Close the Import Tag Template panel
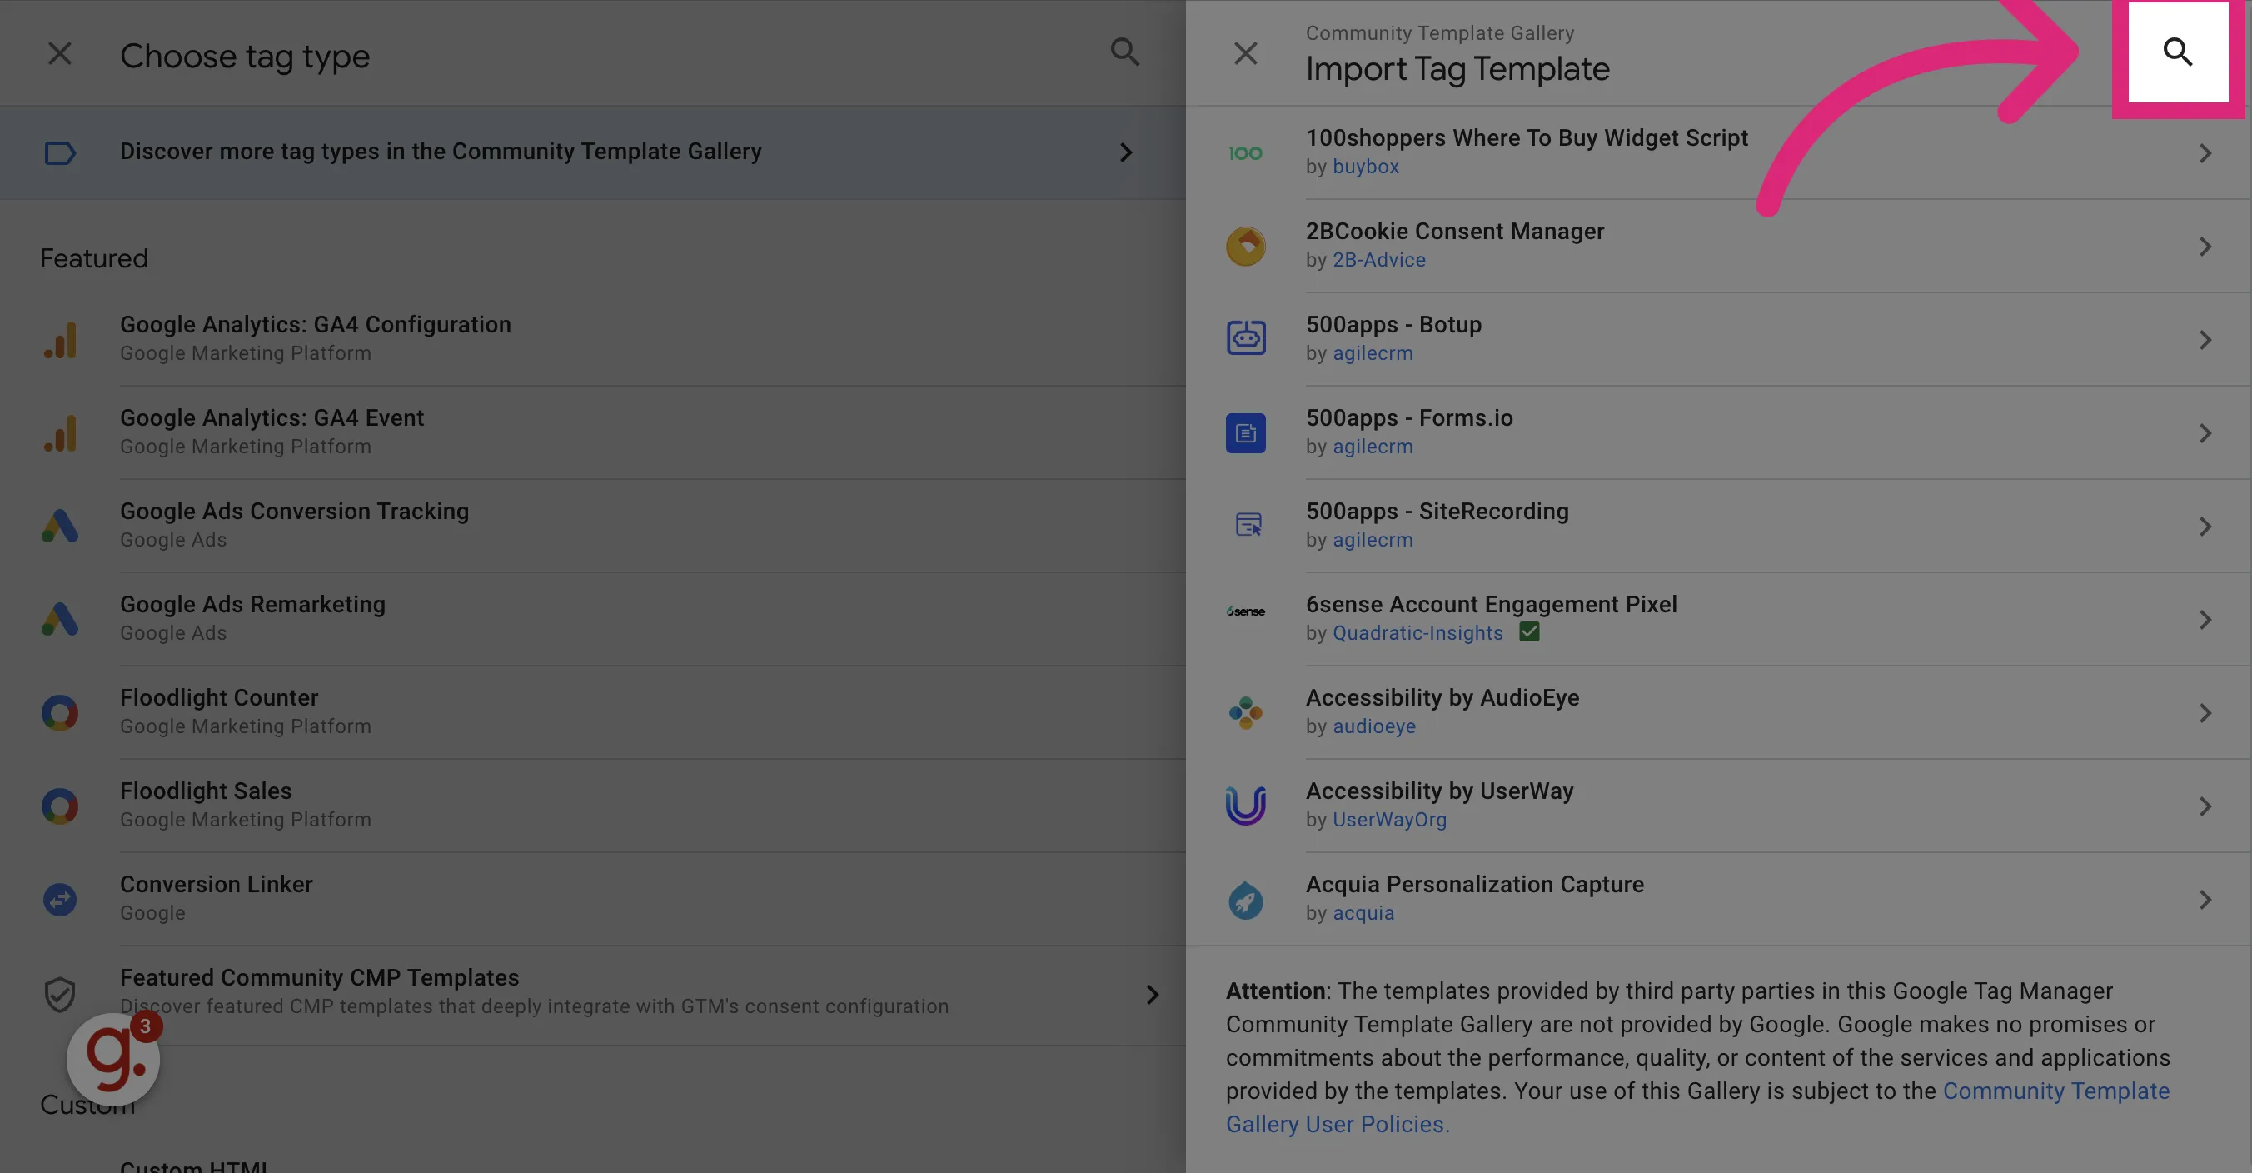 (1245, 53)
